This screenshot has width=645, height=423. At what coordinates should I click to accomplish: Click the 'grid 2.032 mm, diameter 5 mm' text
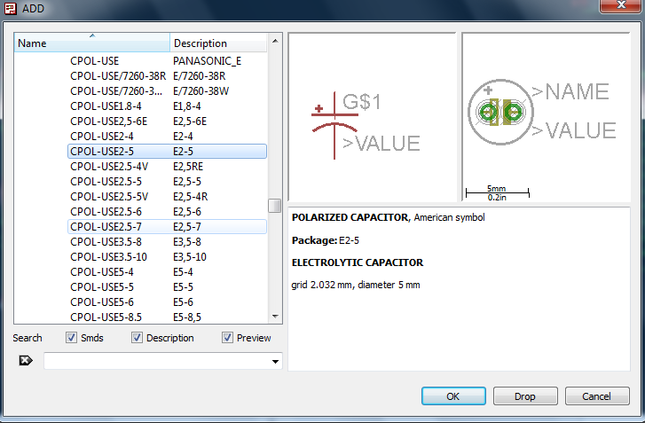(x=356, y=285)
